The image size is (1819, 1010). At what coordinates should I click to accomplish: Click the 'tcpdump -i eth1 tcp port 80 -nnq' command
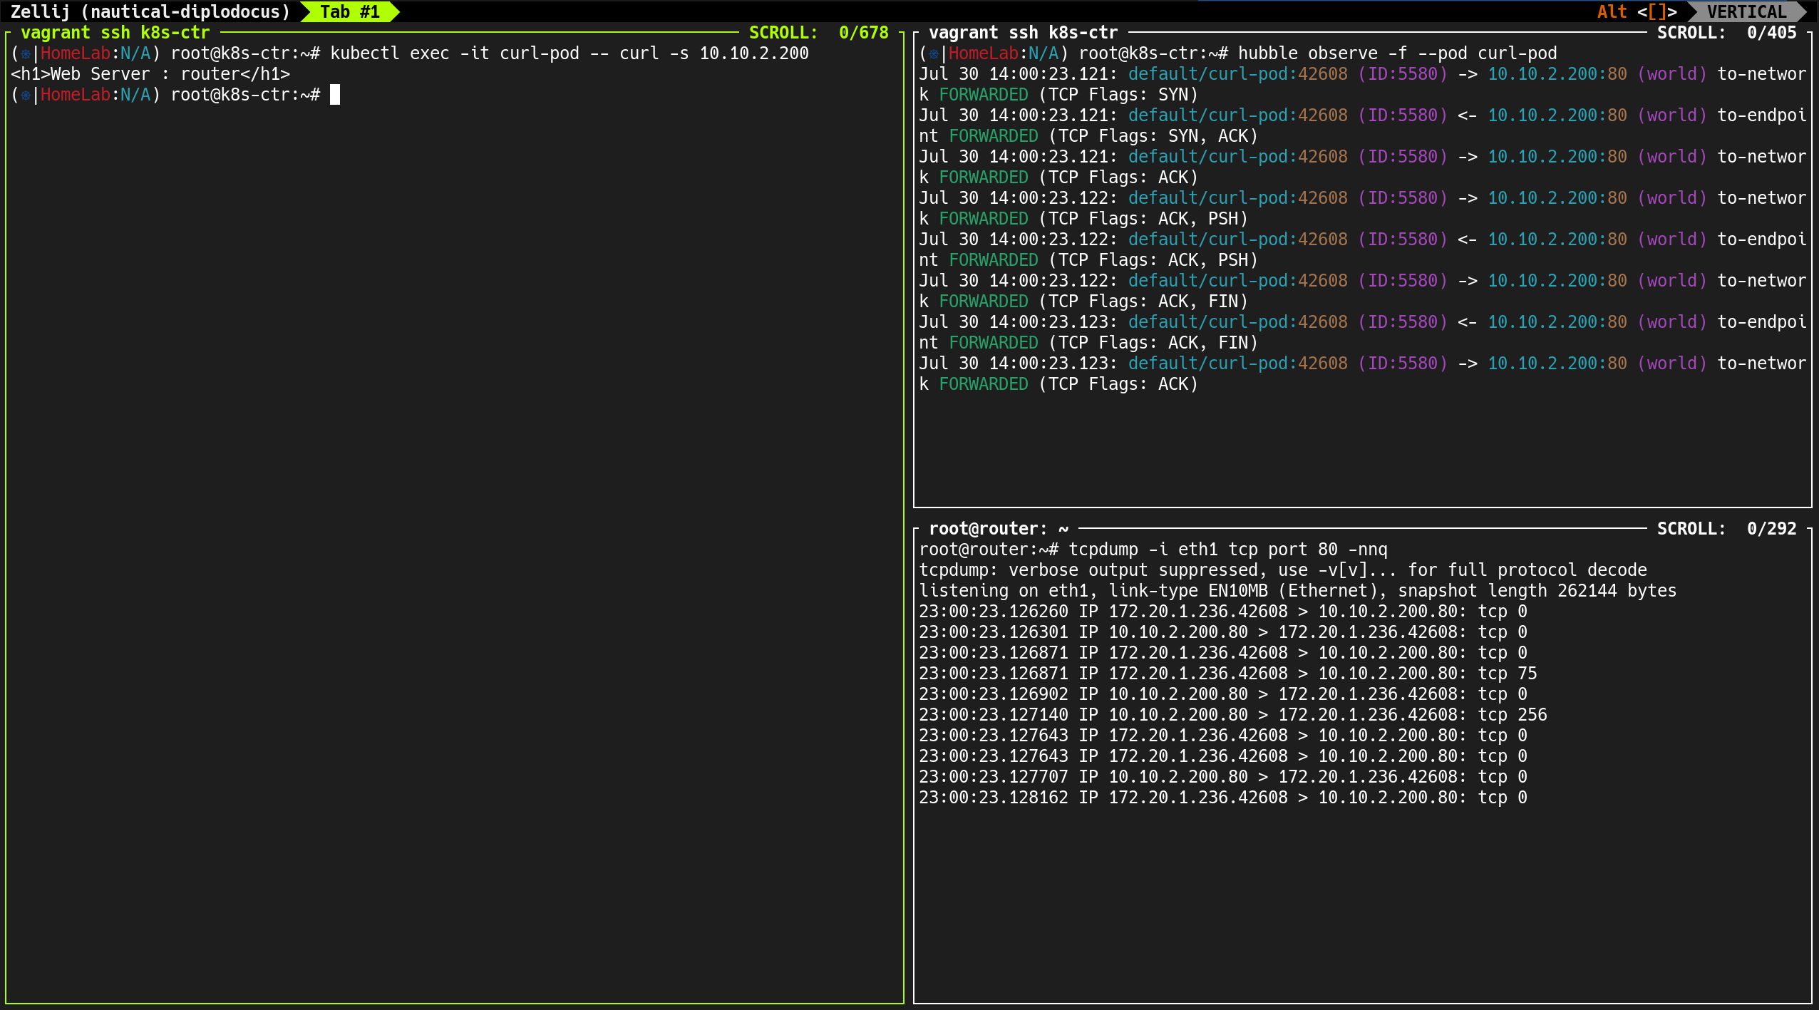(x=1228, y=550)
